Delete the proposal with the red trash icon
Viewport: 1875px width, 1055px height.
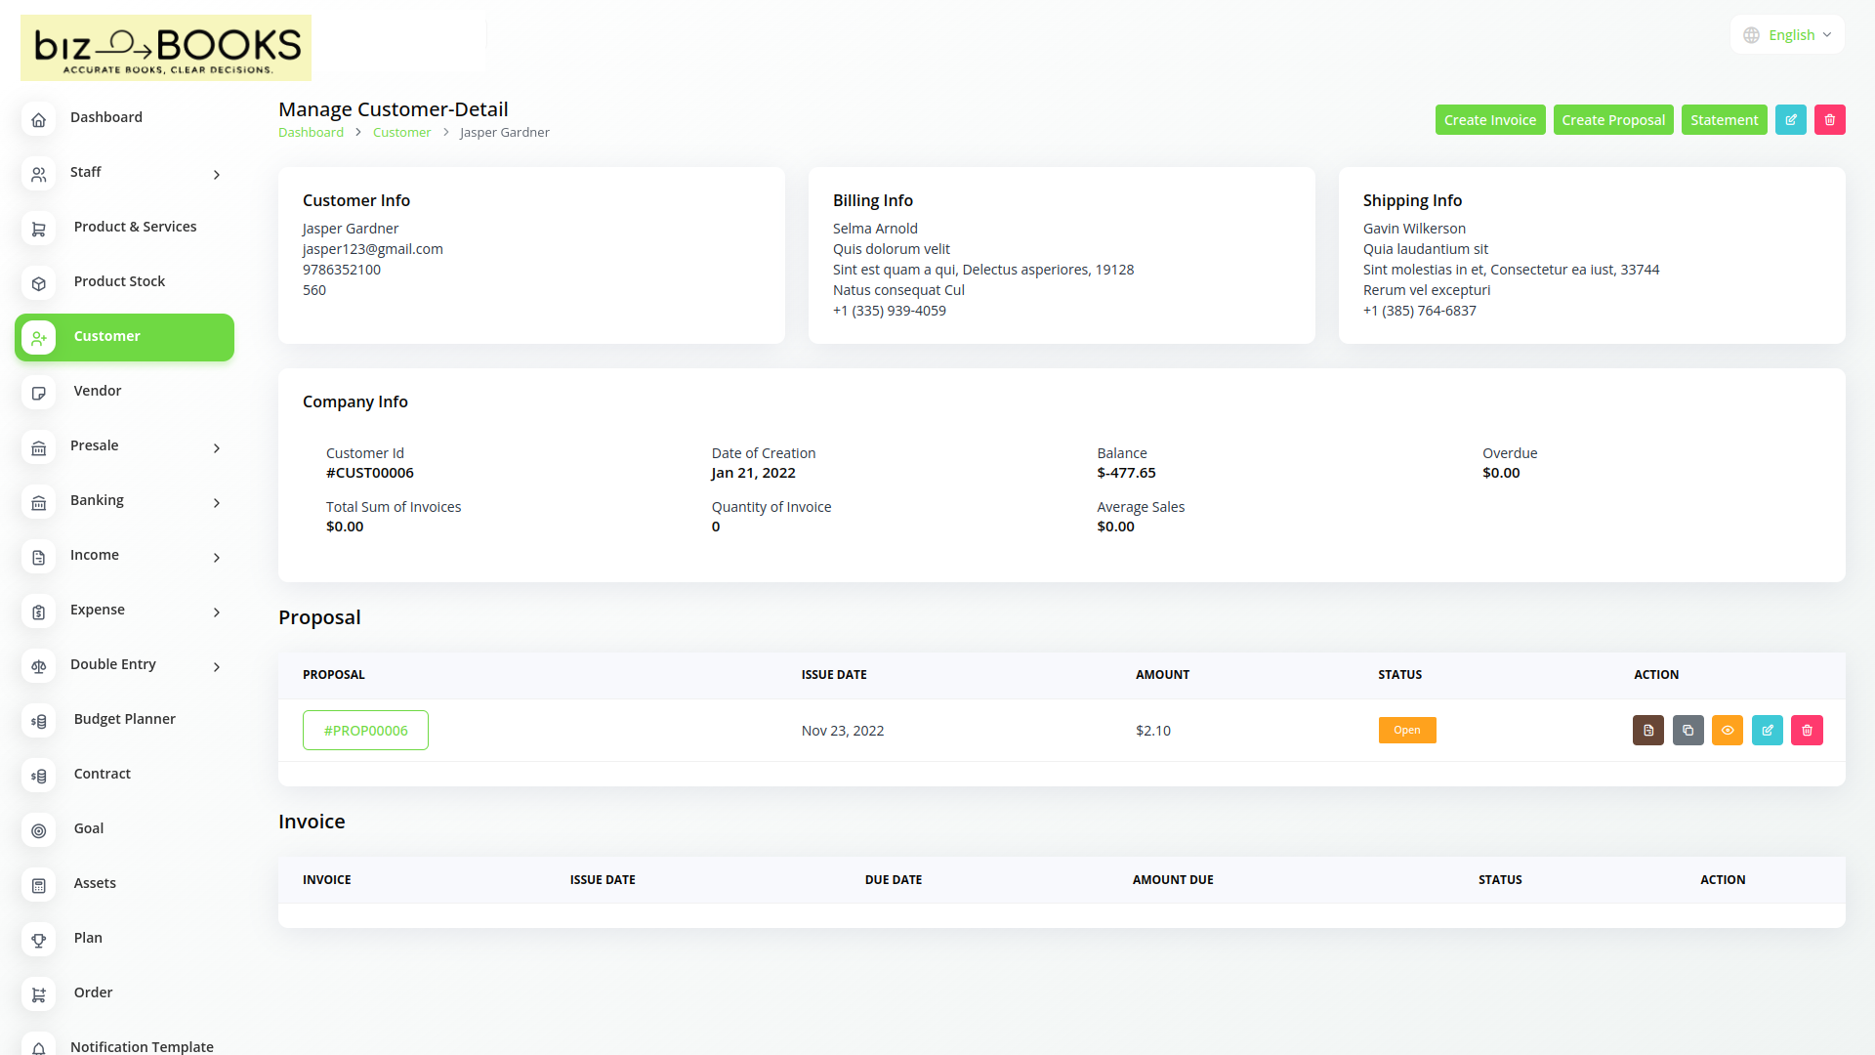(x=1807, y=730)
